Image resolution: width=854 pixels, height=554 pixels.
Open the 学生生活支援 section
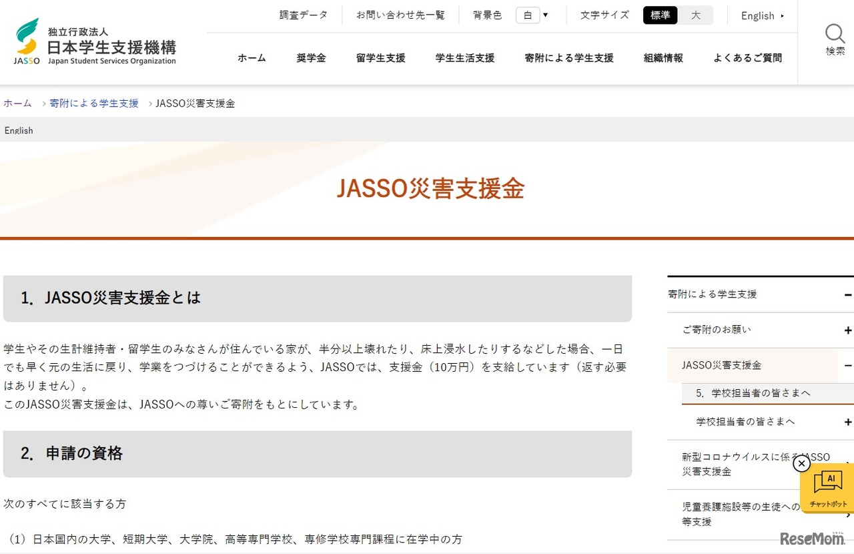click(464, 58)
